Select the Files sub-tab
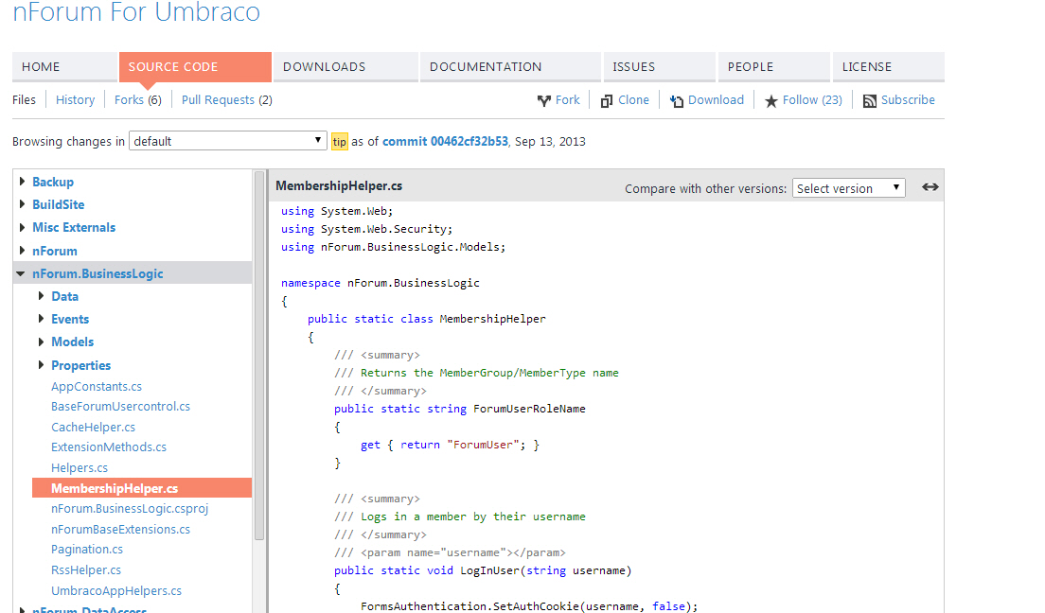This screenshot has width=1045, height=613. pyautogui.click(x=24, y=100)
